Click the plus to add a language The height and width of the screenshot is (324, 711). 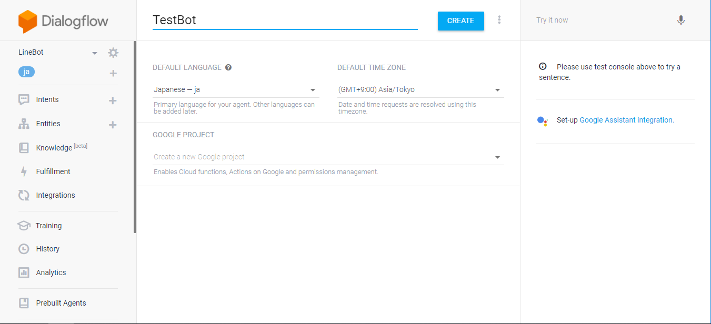pyautogui.click(x=113, y=73)
